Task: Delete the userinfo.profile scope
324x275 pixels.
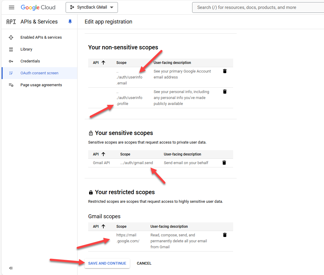Action: click(225, 92)
